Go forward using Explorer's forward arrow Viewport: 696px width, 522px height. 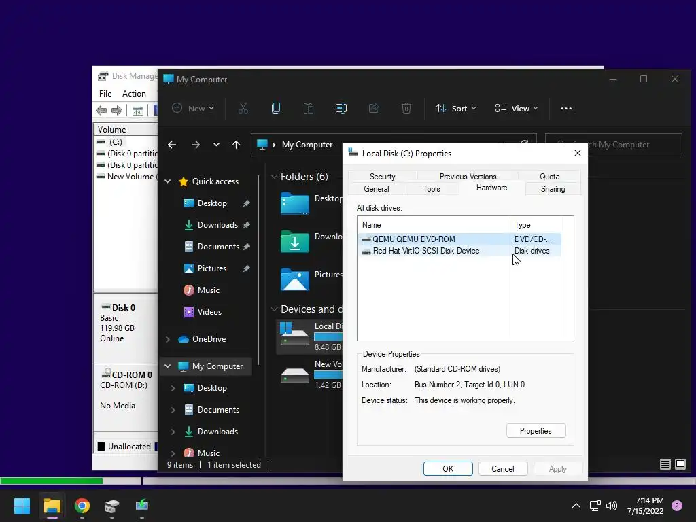(195, 145)
